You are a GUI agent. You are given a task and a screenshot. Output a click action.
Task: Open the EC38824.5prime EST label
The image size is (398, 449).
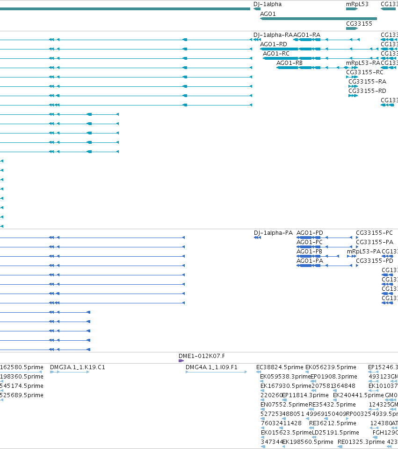[x=280, y=367]
